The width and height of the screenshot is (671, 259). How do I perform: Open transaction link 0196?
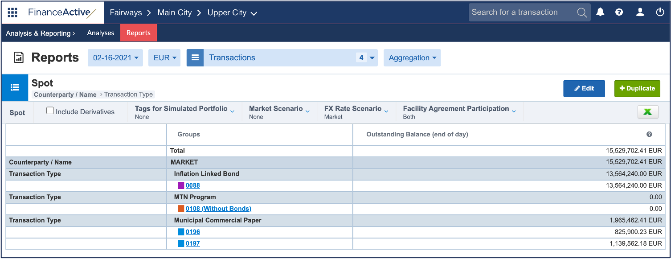coord(193,232)
